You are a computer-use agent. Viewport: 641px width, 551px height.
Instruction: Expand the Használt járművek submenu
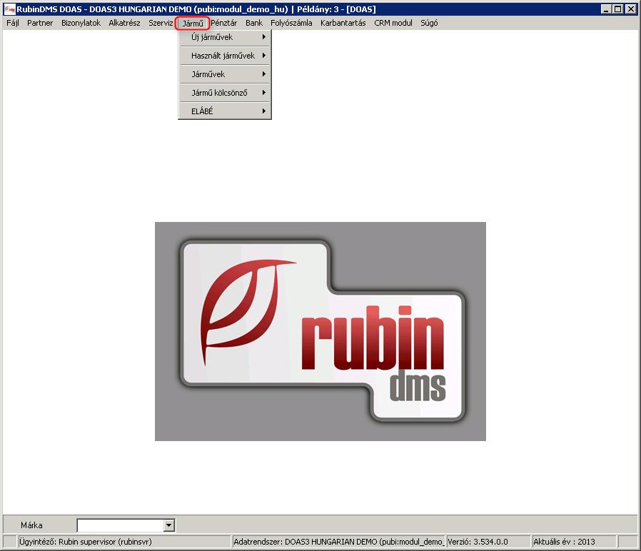point(225,56)
